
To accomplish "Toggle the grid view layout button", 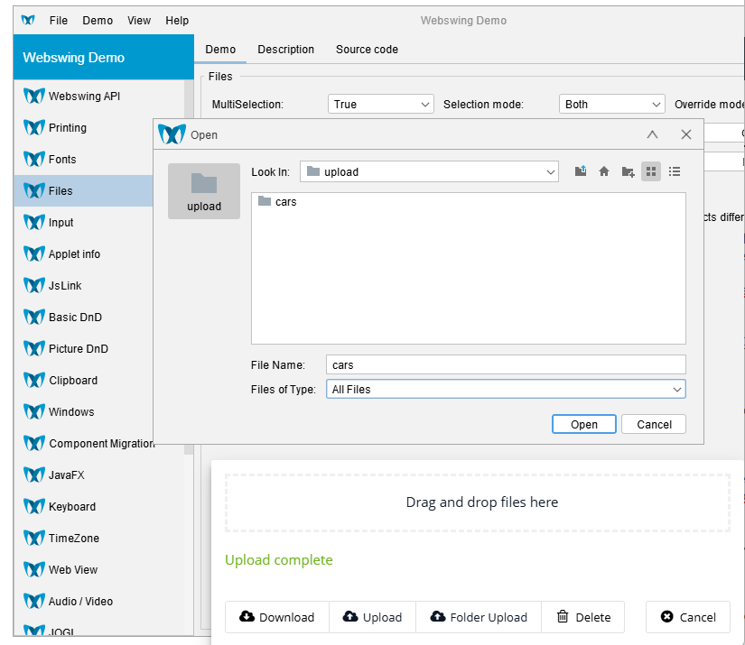I will pyautogui.click(x=651, y=170).
